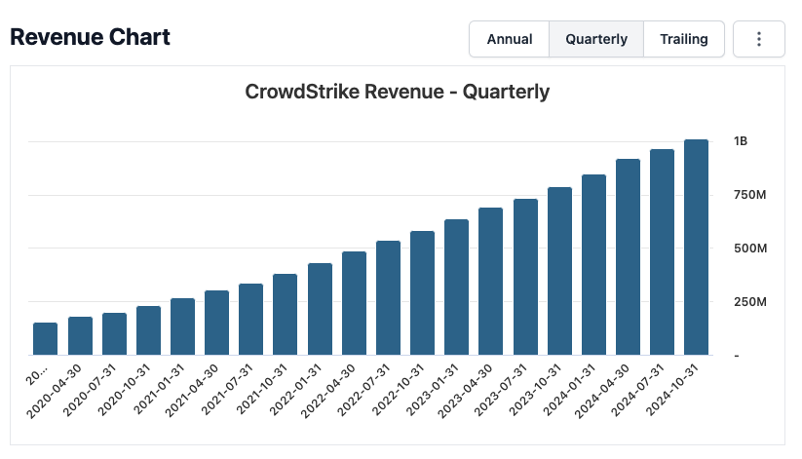
Task: Switch to the Trailing revenue tab
Action: click(x=684, y=39)
